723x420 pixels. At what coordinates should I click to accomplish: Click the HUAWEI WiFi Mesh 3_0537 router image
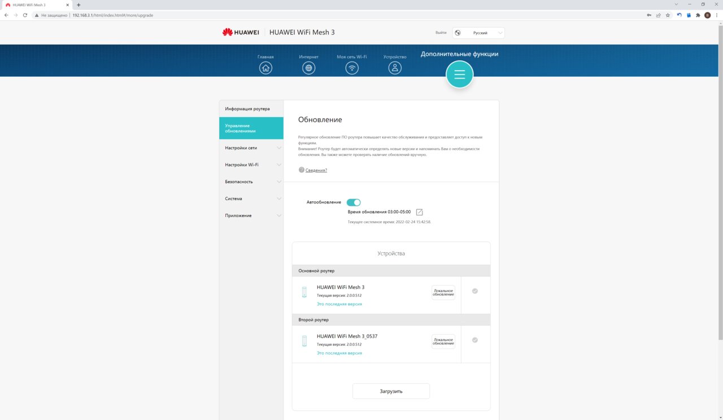pyautogui.click(x=304, y=341)
